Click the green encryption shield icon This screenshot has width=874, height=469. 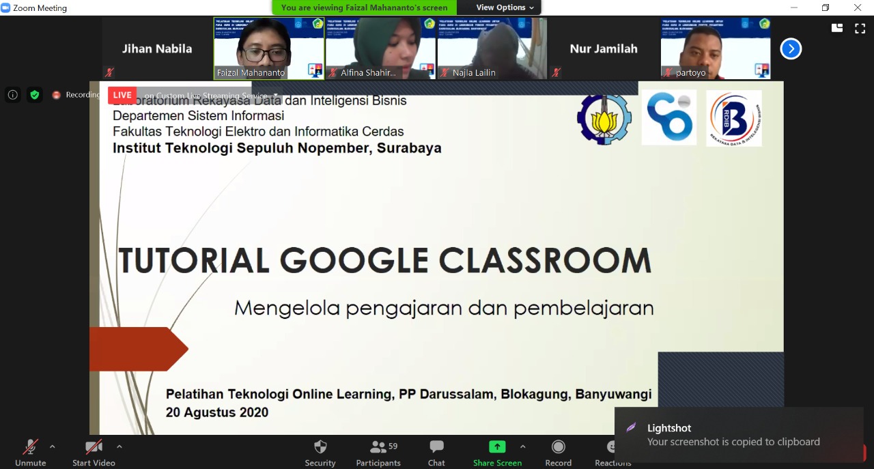tap(34, 95)
